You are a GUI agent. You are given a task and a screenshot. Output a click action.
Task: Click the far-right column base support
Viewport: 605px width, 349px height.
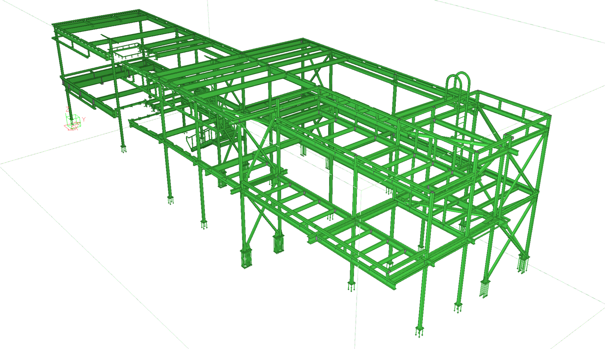click(x=522, y=263)
